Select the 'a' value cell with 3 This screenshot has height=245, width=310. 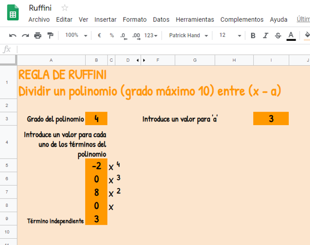(271, 119)
